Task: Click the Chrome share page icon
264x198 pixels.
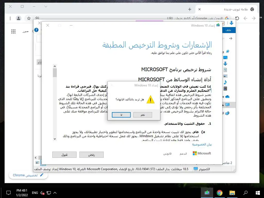Action: click(x=37, y=18)
